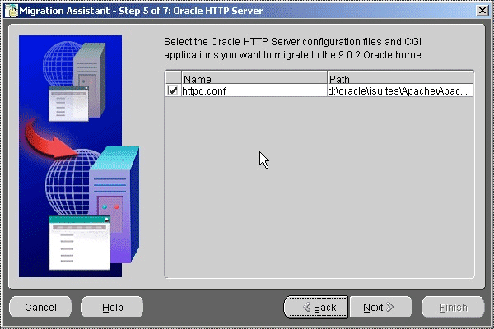Select the d:\oracle\isuites\Apache path cell
Viewport: 494px width, 329px height.
pyautogui.click(x=400, y=90)
